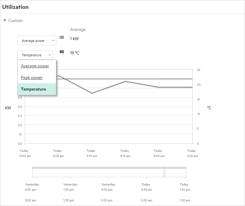Screen dimensions: 245x206
Task: Collapse the Custom section triangle
Action: pyautogui.click(x=5, y=21)
